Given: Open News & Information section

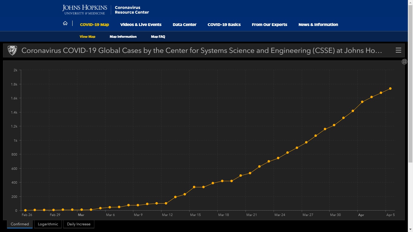Looking at the screenshot, I should [318, 25].
